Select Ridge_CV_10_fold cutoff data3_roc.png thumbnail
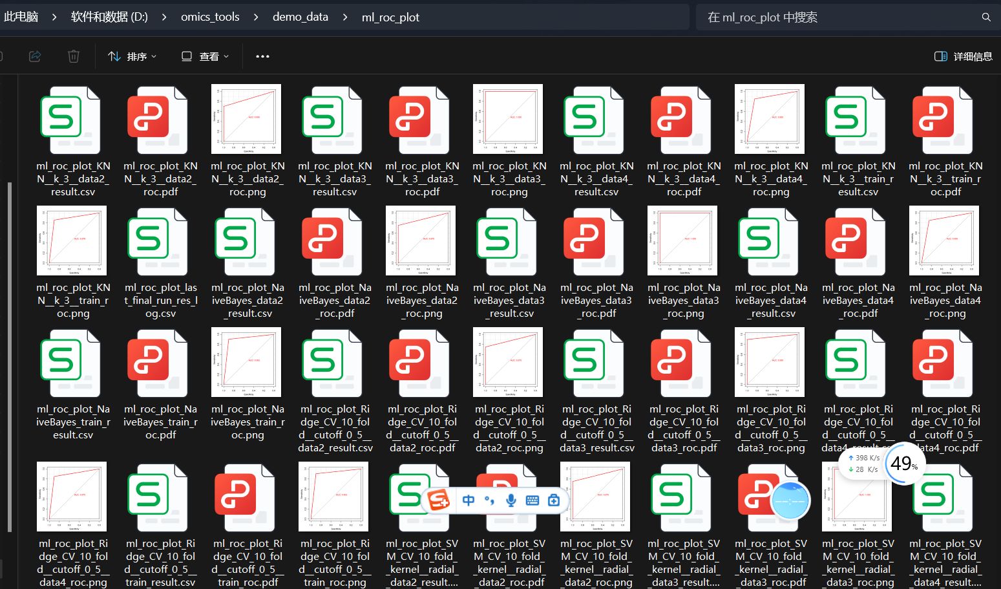This screenshot has height=589, width=1001. [770, 362]
